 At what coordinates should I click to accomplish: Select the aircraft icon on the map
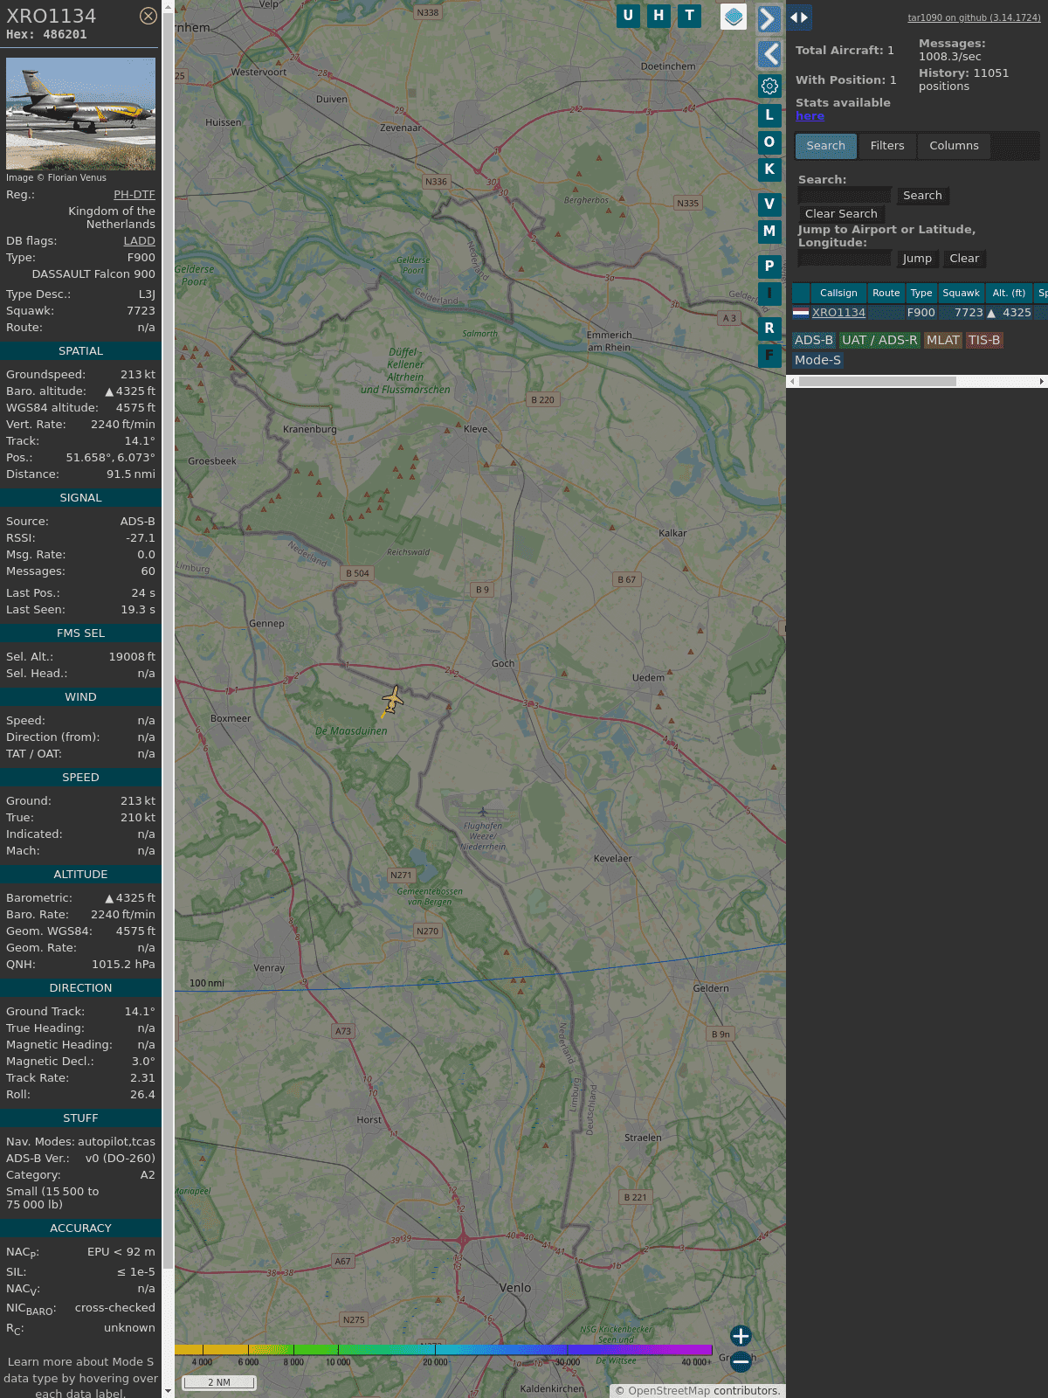pos(393,700)
